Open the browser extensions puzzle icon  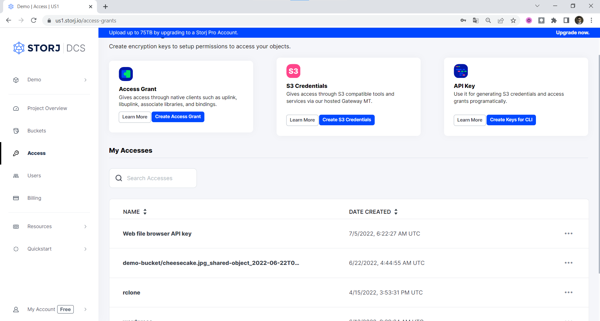tap(554, 21)
